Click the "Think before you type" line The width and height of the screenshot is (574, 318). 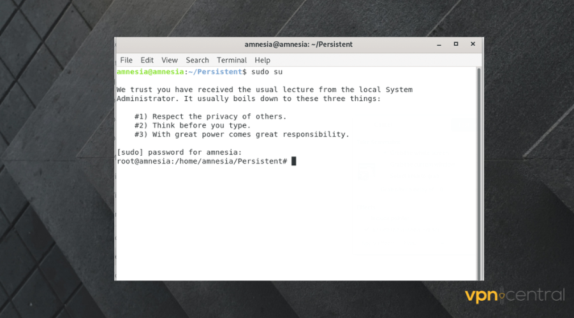[x=192, y=126]
